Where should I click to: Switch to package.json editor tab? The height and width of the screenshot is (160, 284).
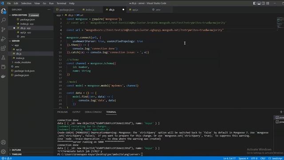coord(67,10)
